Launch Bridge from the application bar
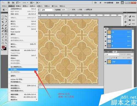 (8, 3)
